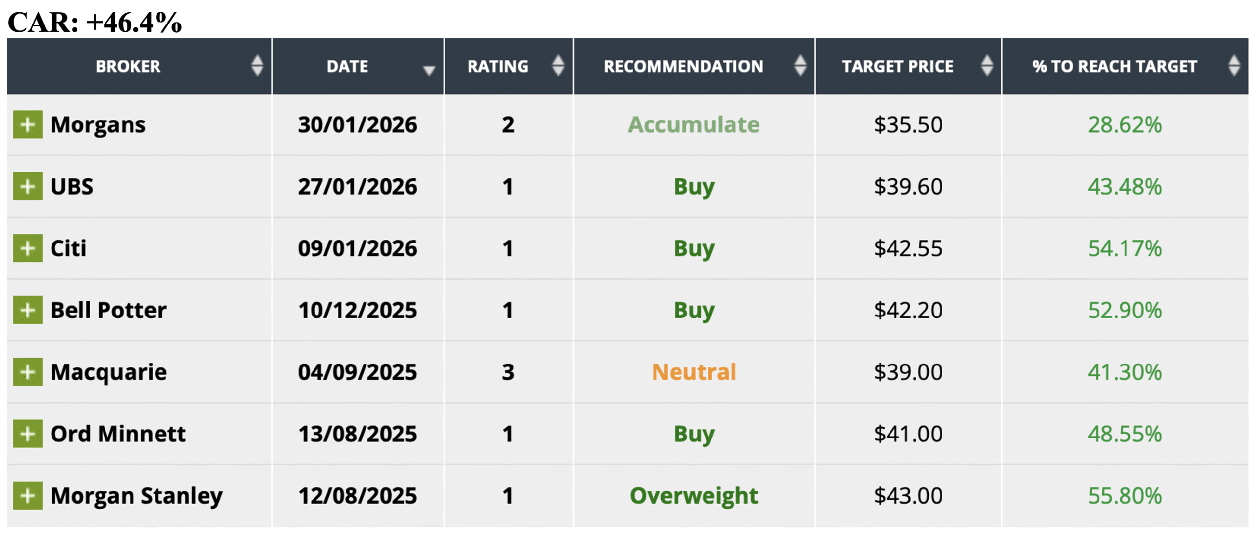This screenshot has width=1256, height=535.
Task: Click the Morgan Stanley broker name
Action: (136, 495)
